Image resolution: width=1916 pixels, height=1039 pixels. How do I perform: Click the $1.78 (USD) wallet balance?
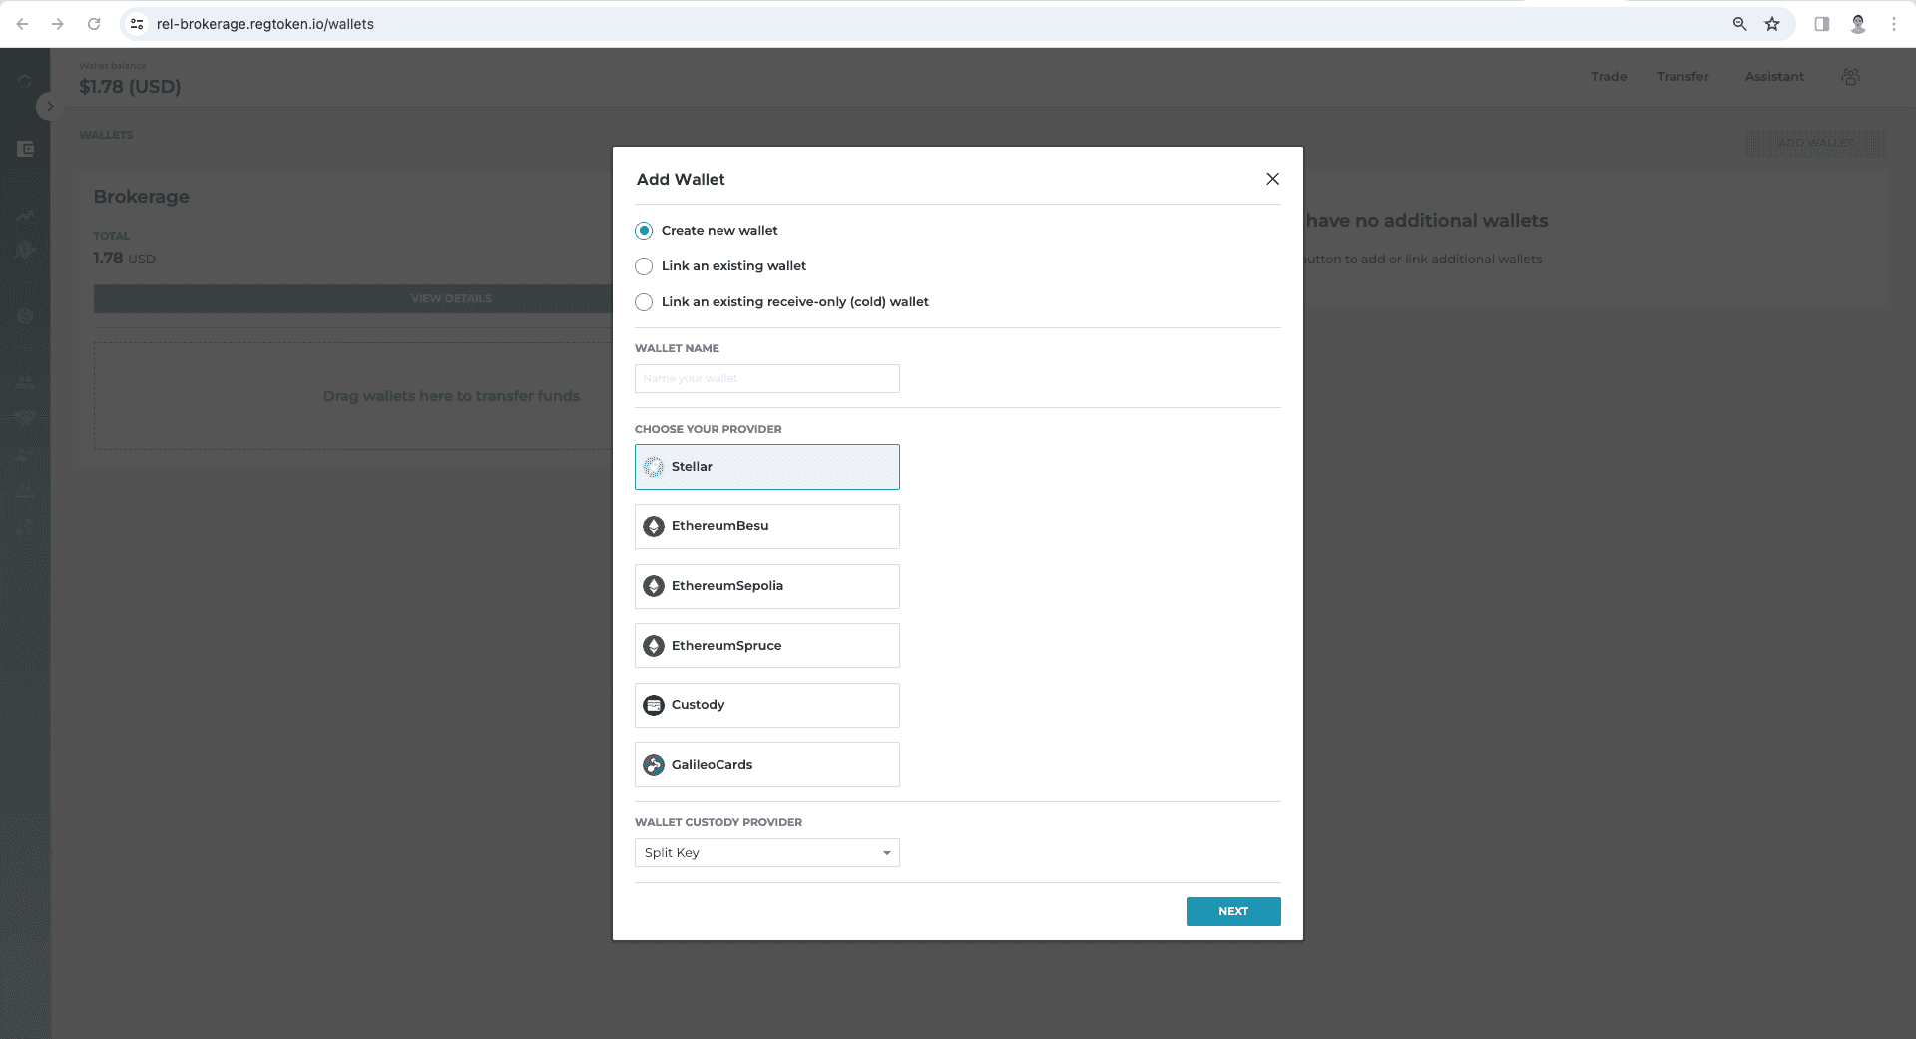point(130,87)
